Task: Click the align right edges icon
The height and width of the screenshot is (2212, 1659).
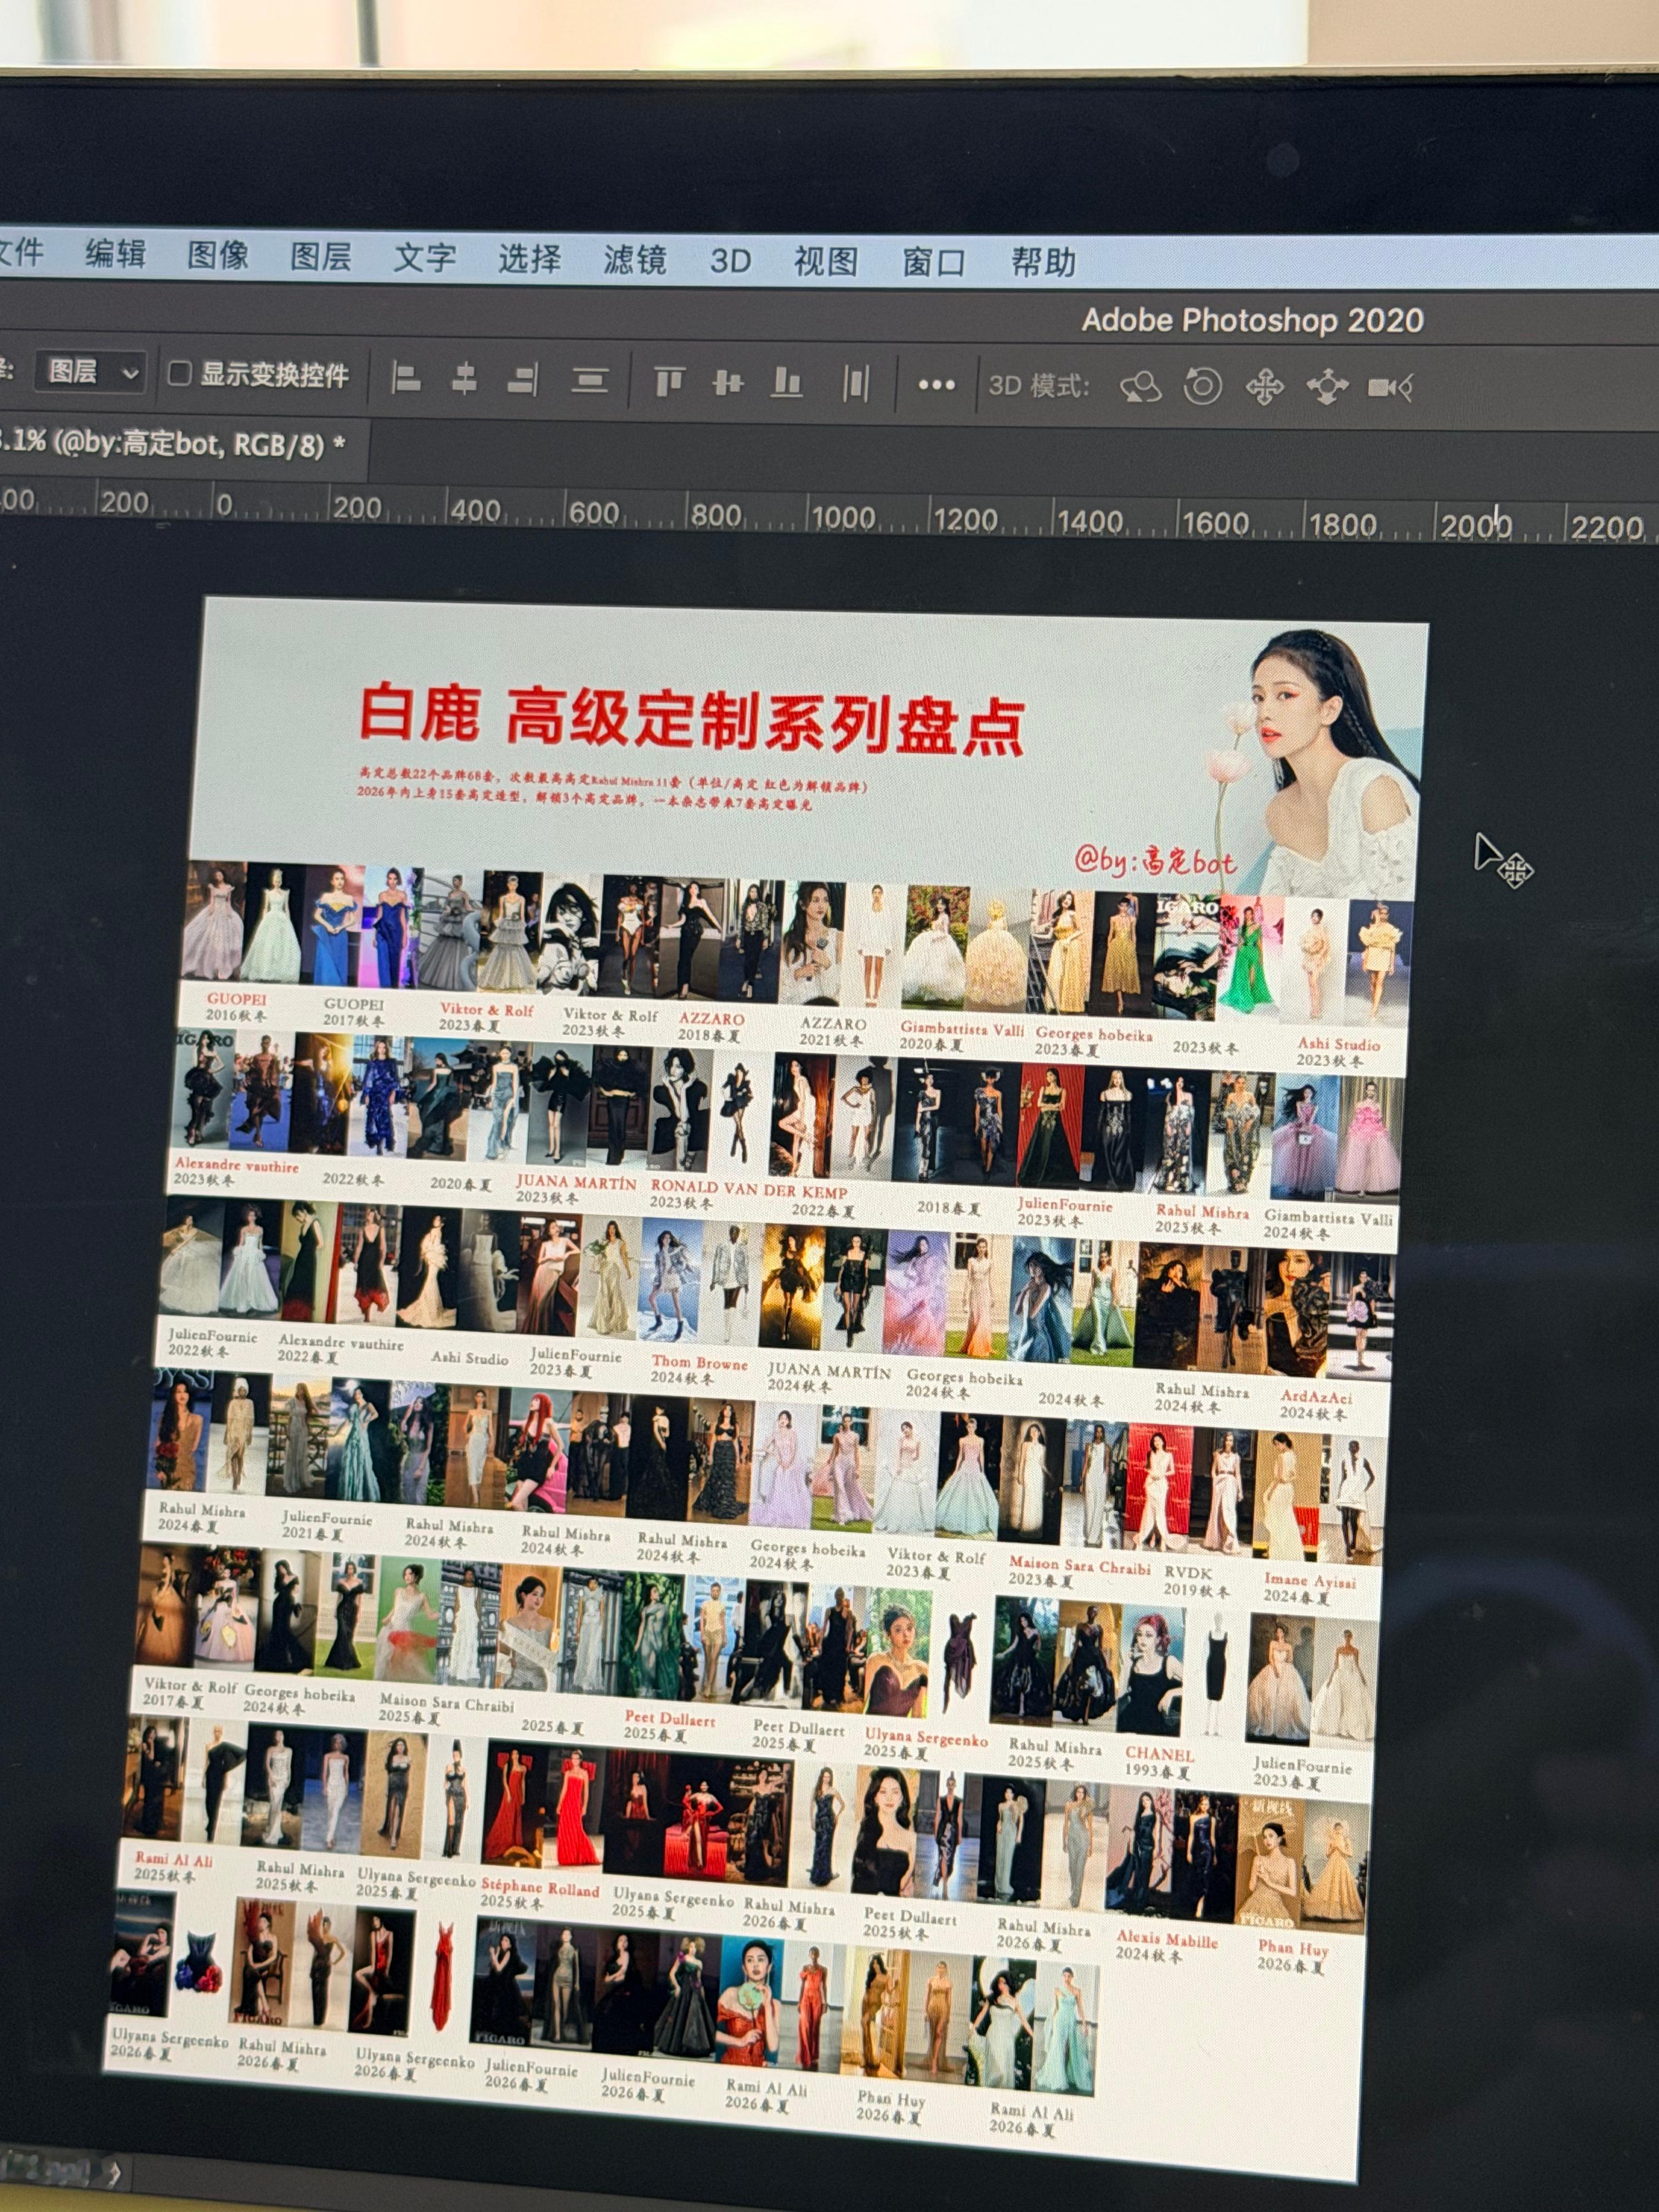Action: click(x=523, y=380)
